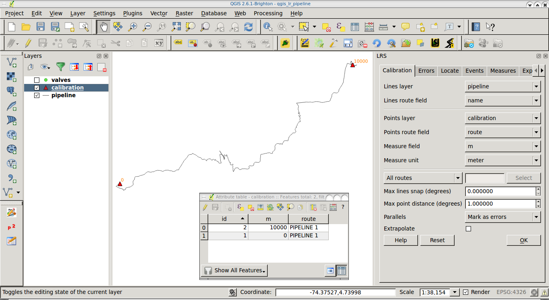Uncheck the pipeline layer visibility box
Screen dimensions: 549x300
pos(37,95)
